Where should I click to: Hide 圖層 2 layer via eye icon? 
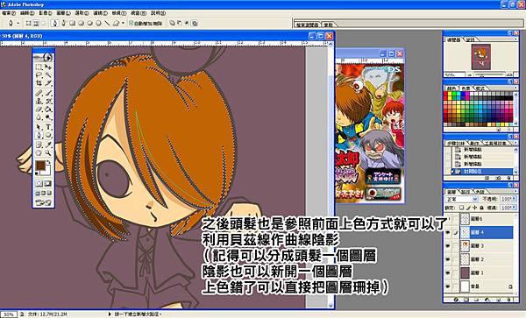click(448, 259)
